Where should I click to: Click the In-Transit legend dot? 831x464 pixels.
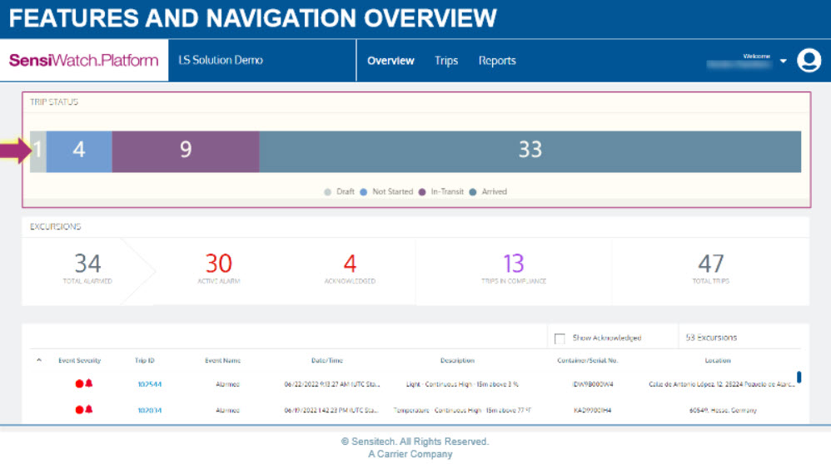422,192
